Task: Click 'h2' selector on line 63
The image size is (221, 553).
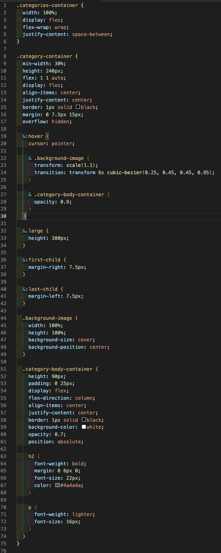Action: (x=31, y=456)
